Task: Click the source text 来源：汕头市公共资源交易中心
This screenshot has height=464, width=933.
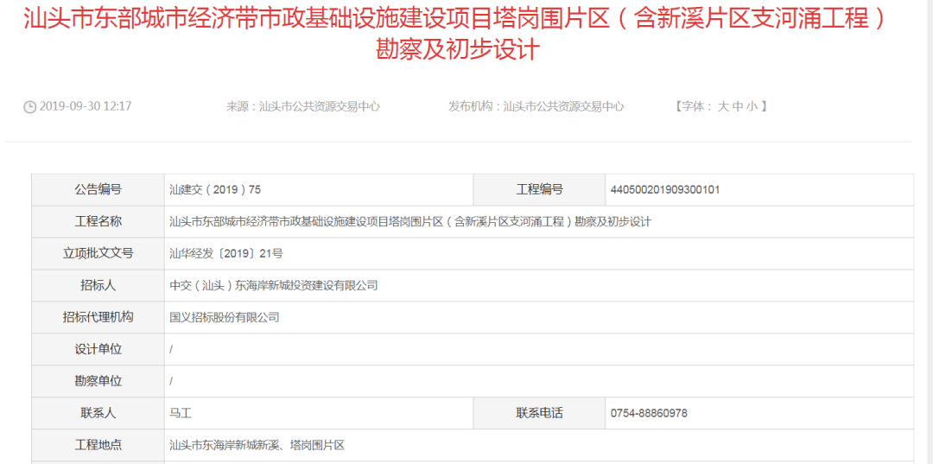Action: point(302,106)
